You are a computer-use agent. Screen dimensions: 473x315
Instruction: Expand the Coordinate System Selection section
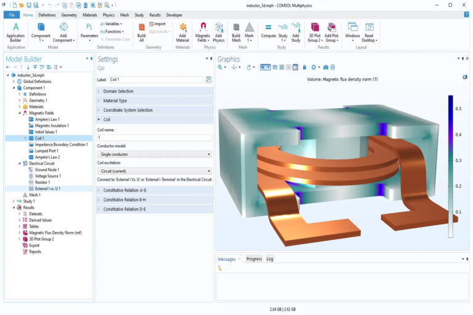[x=155, y=110]
